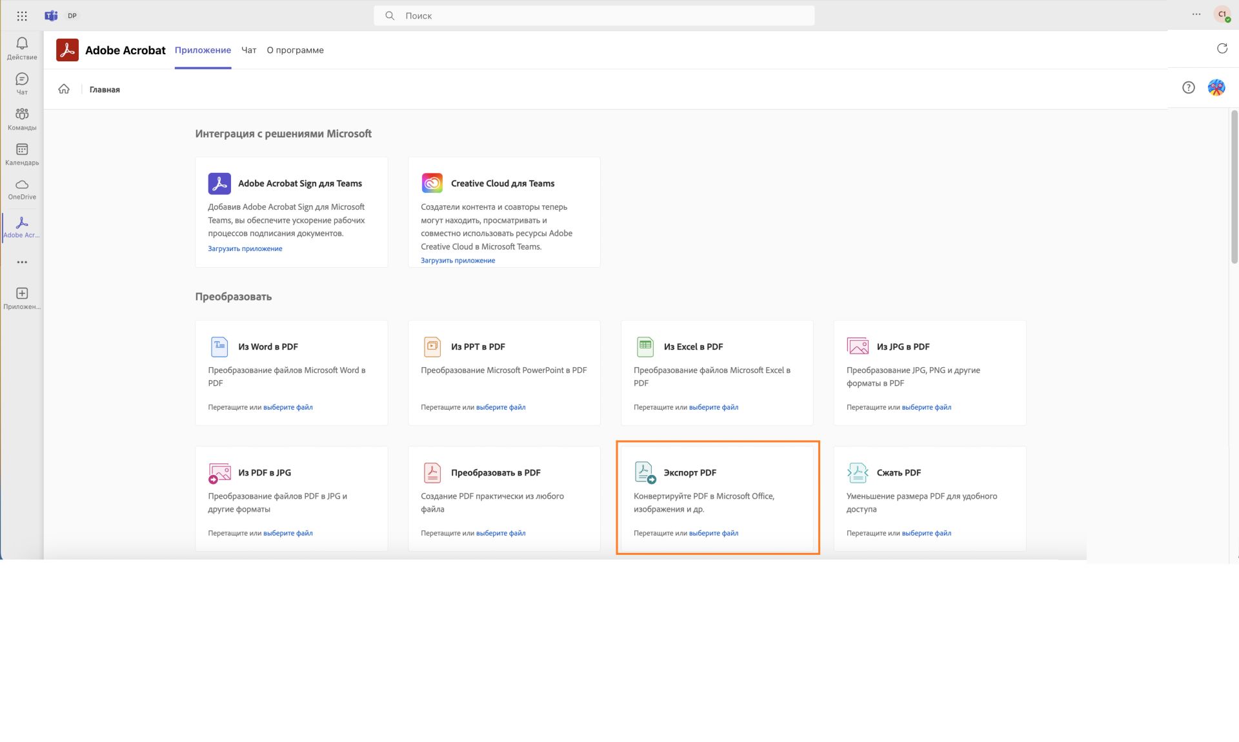Click the reload icon at top right
The height and width of the screenshot is (742, 1239).
(1222, 48)
